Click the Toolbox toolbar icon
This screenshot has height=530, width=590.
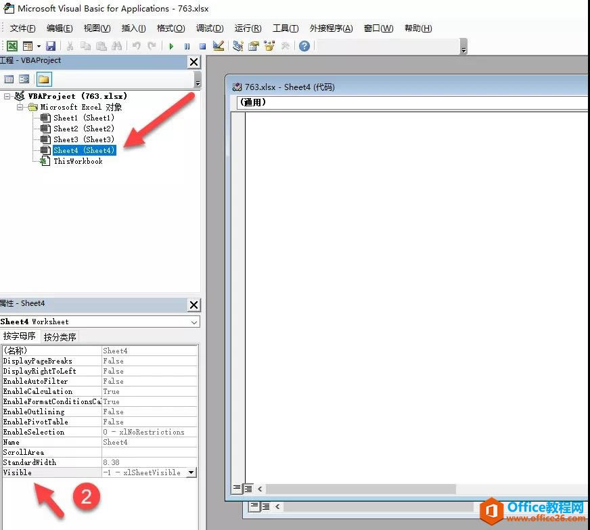coord(286,46)
